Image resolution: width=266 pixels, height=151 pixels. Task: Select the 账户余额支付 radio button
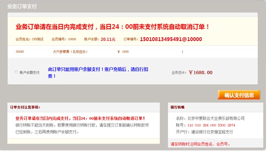16,72
